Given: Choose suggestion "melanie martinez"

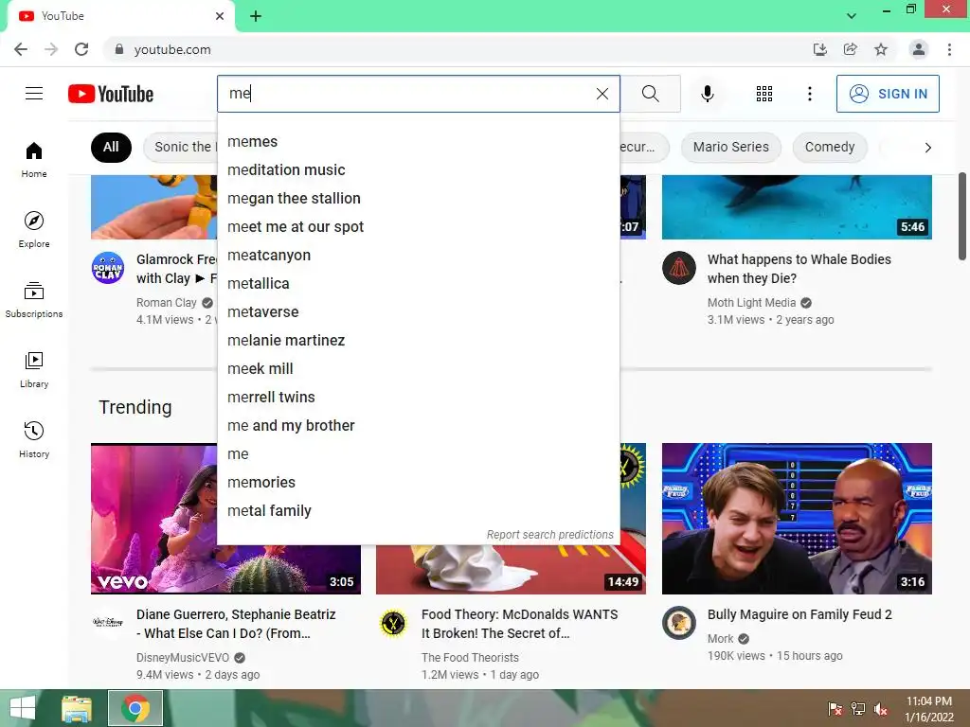Looking at the screenshot, I should tap(418, 341).
